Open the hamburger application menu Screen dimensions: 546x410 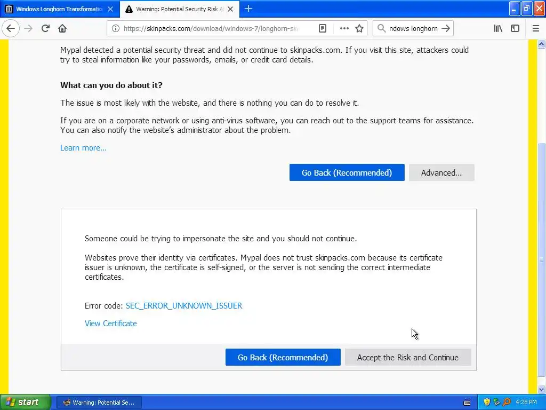pos(536,29)
